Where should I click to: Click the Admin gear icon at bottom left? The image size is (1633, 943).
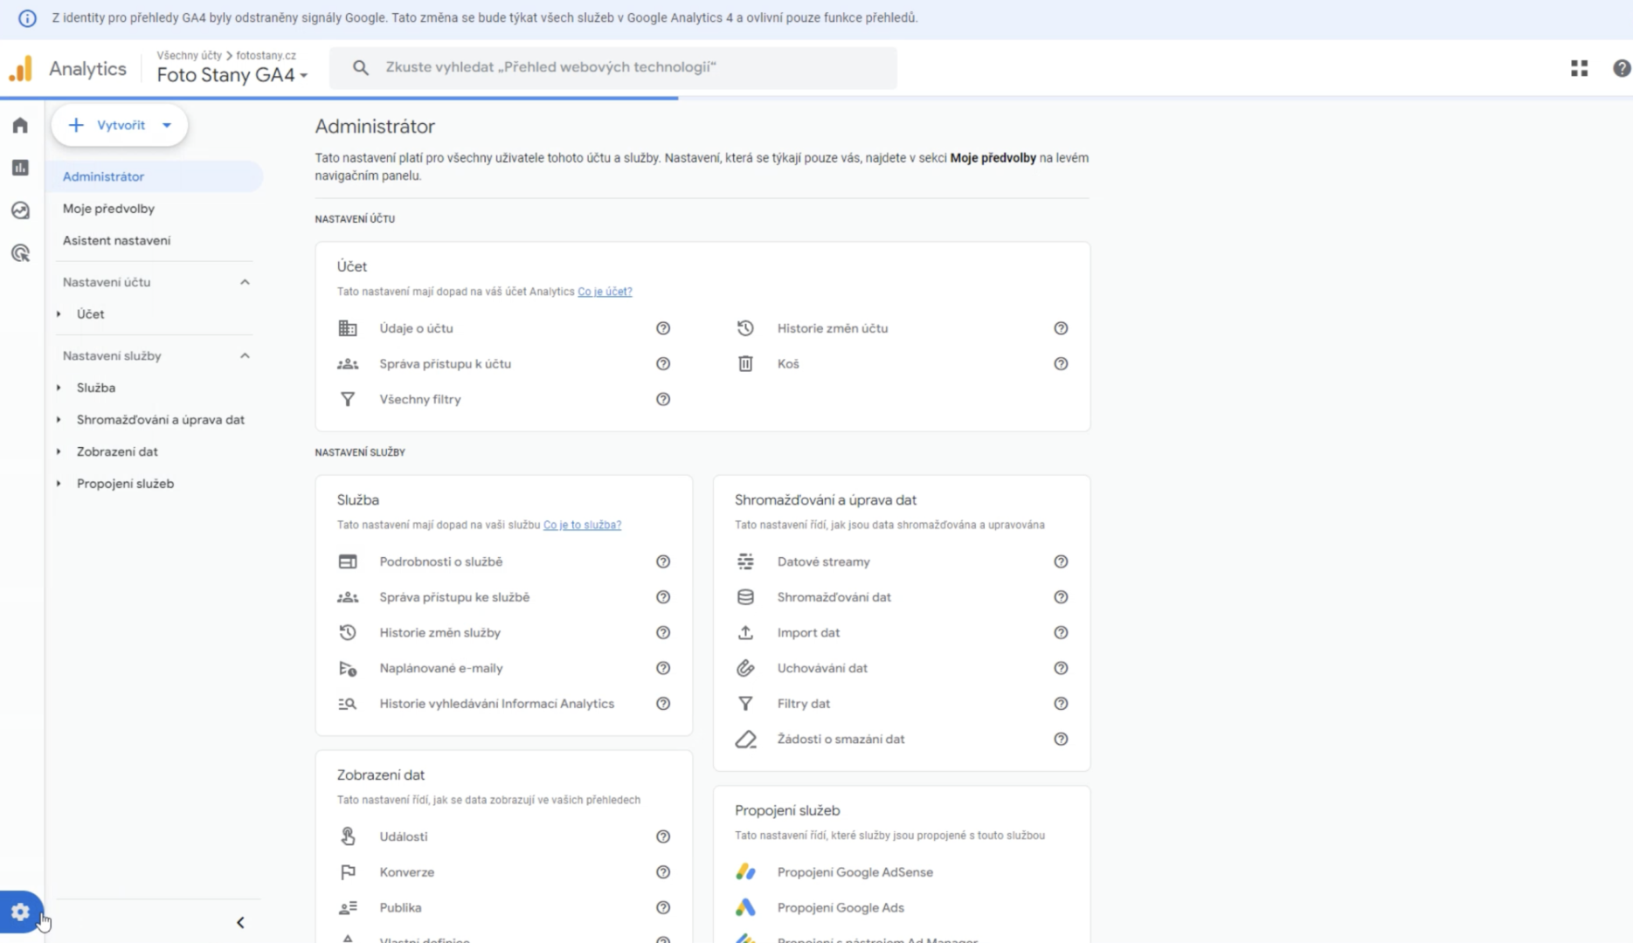21,912
